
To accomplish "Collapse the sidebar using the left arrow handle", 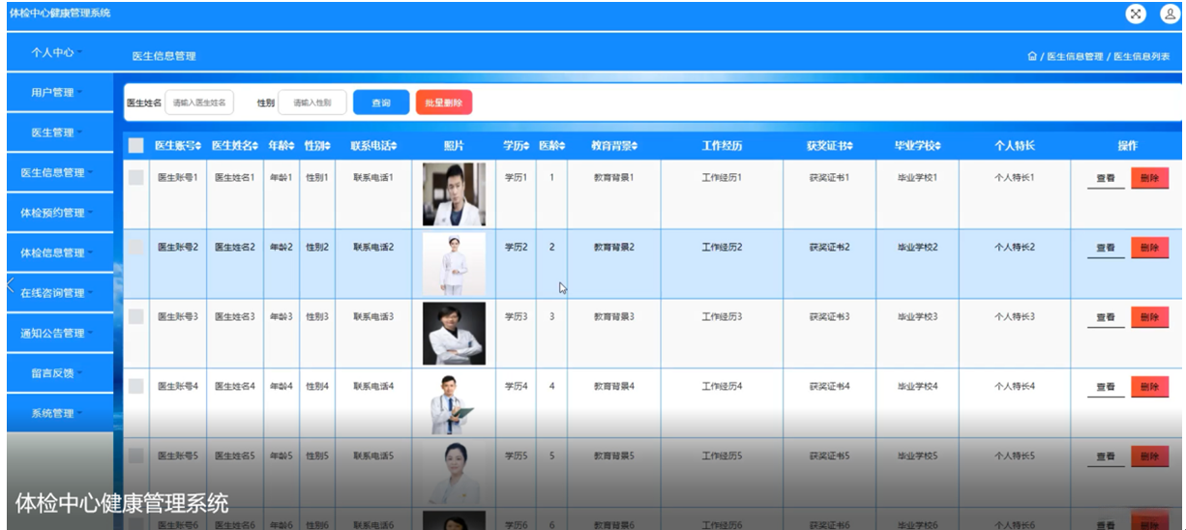I will (10, 285).
